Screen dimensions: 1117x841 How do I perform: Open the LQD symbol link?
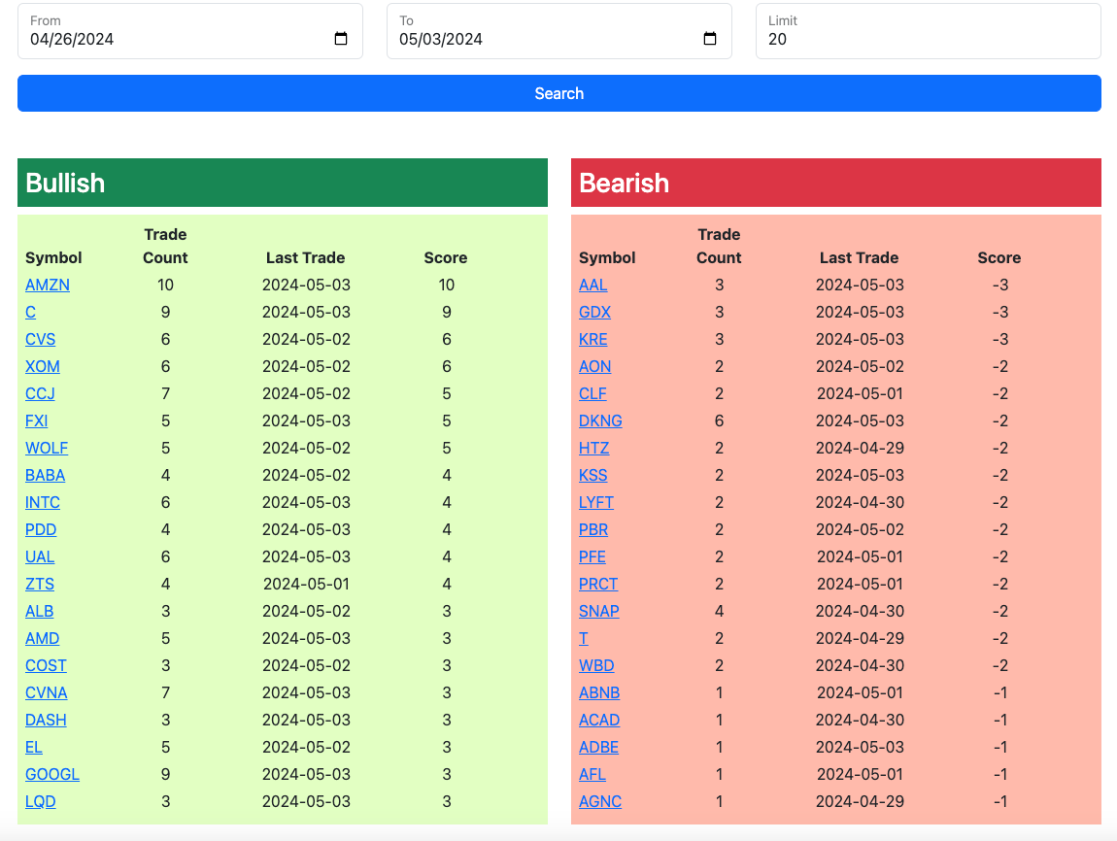(x=40, y=802)
